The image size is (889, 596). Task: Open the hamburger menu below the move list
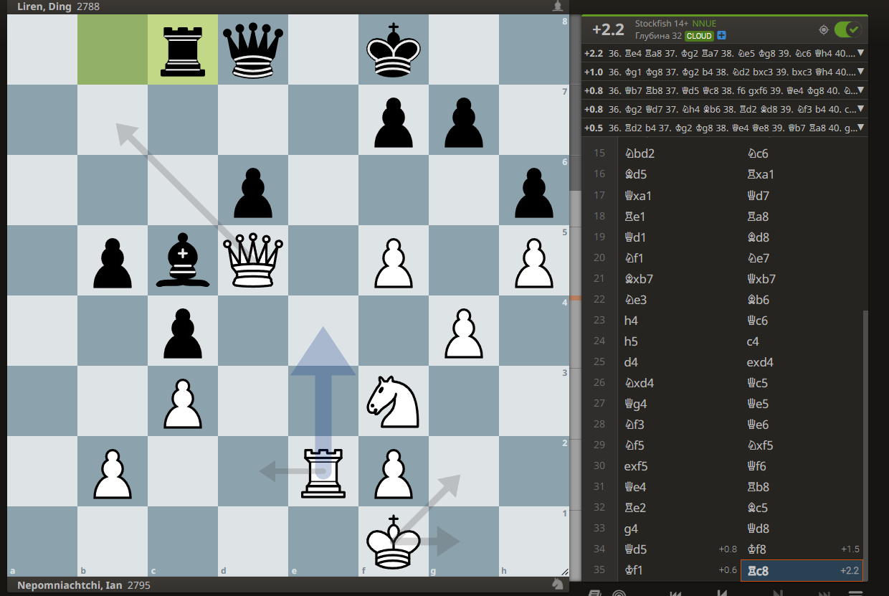click(855, 592)
